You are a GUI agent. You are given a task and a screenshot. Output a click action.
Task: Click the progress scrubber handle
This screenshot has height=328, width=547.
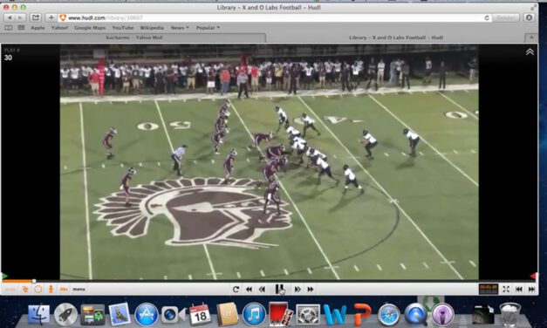click(34, 281)
